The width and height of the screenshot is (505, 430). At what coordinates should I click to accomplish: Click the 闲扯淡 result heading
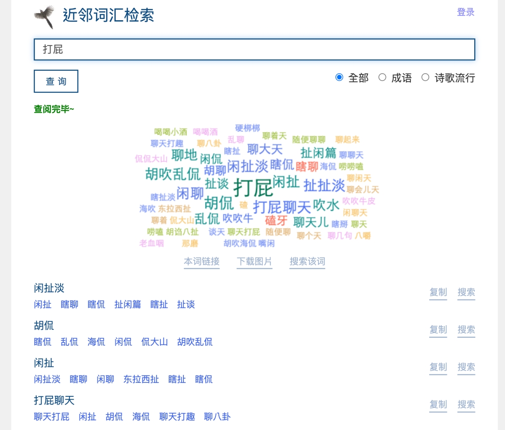(49, 288)
